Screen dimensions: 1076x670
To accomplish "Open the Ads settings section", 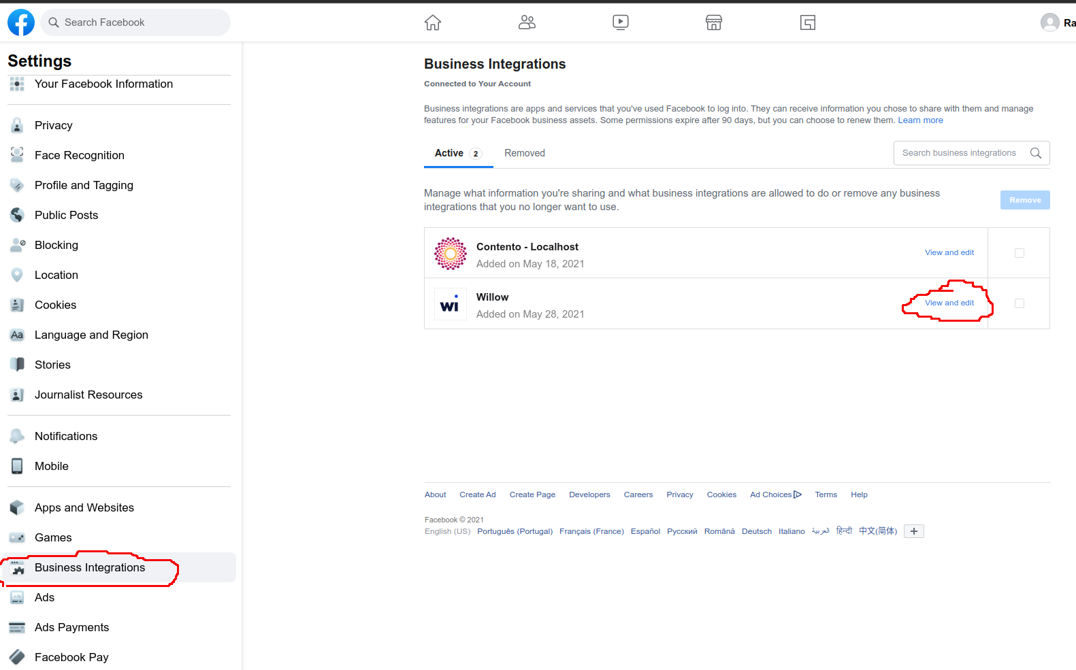I will tap(119, 597).
